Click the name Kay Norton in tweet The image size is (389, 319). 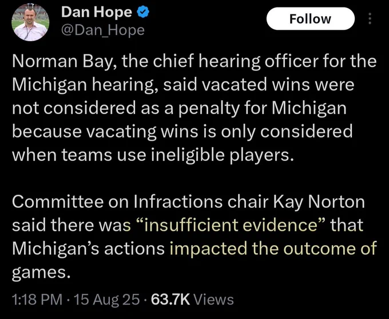click(319, 202)
